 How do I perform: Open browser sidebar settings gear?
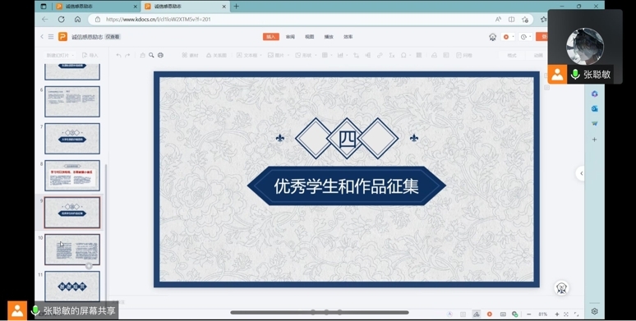coord(594,311)
